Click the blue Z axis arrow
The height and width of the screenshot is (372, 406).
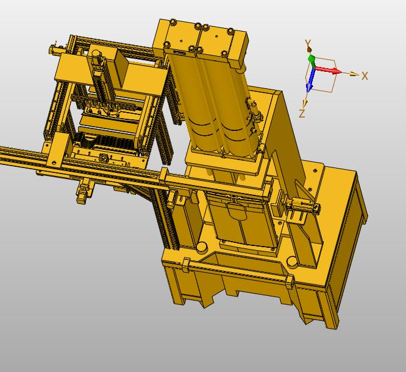(x=310, y=79)
